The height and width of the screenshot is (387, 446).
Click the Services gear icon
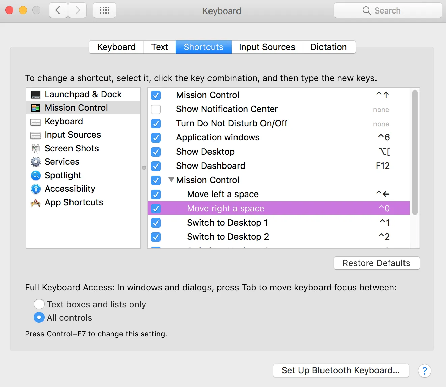[36, 162]
